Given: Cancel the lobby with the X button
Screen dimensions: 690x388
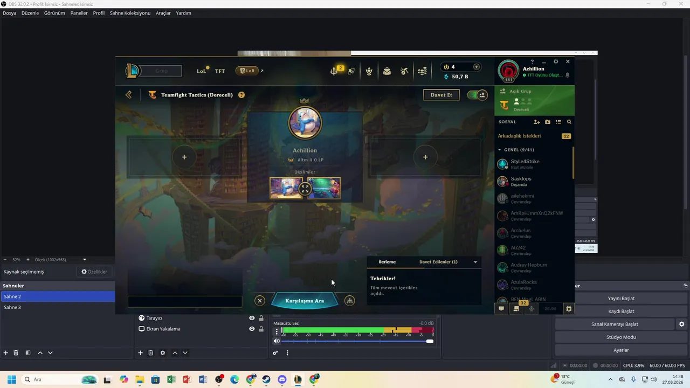Looking at the screenshot, I should tap(260, 301).
